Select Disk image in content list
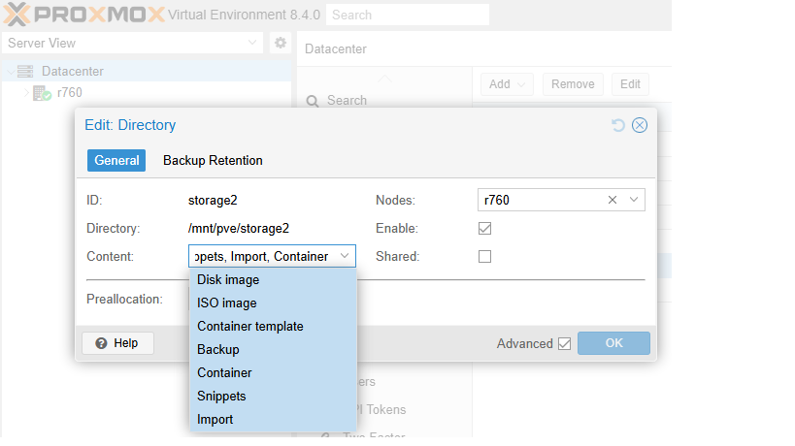The height and width of the screenshot is (446, 795). coord(228,279)
